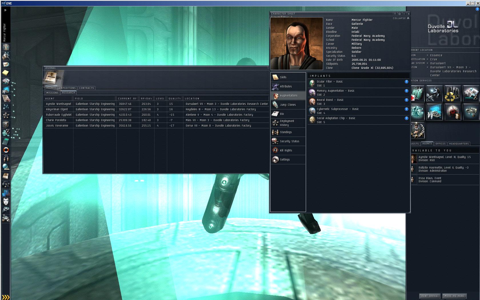Open the blue question mark tutorial icon
Image resolution: width=480 pixels, height=300 pixels.
pyautogui.click(x=6, y=193)
